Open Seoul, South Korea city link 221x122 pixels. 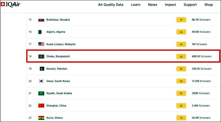point(58,81)
